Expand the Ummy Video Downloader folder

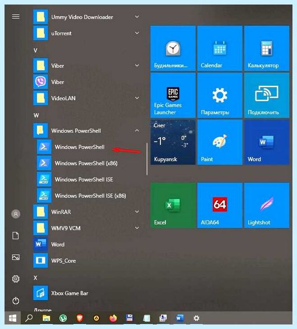tap(137, 16)
